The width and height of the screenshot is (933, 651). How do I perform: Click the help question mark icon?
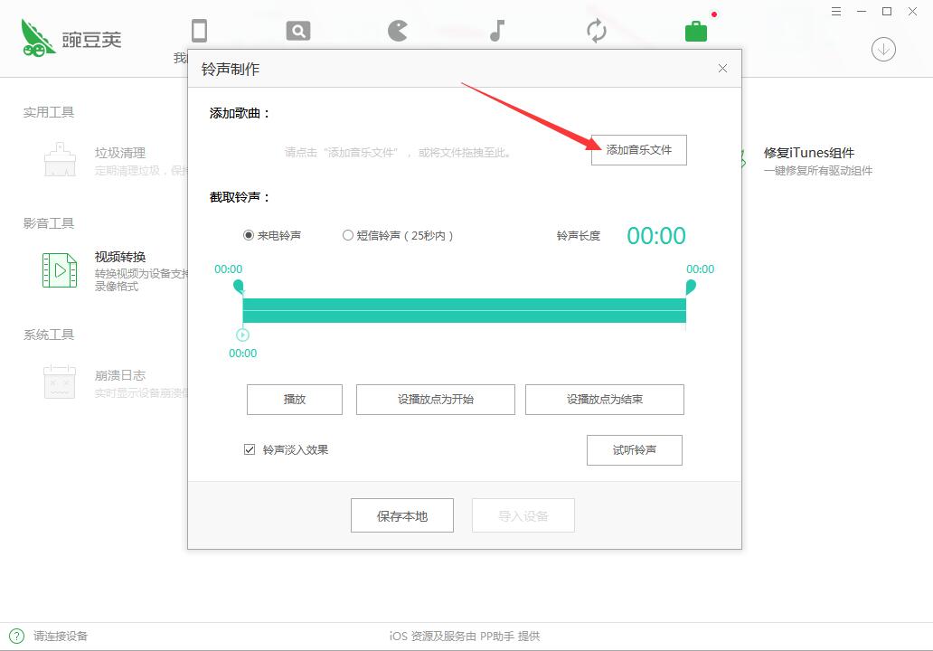[x=16, y=636]
